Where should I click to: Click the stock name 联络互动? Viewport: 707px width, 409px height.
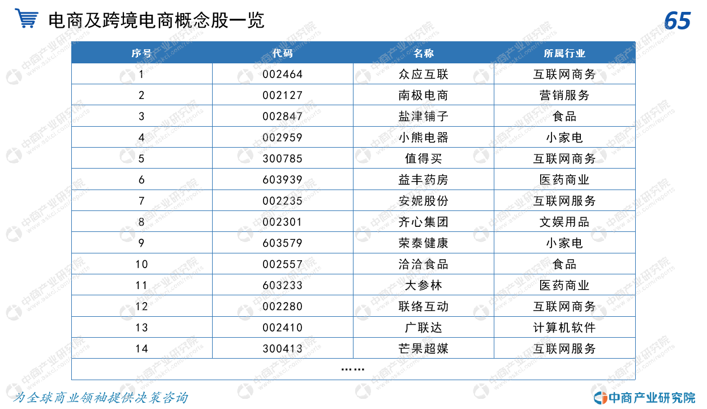click(x=423, y=307)
